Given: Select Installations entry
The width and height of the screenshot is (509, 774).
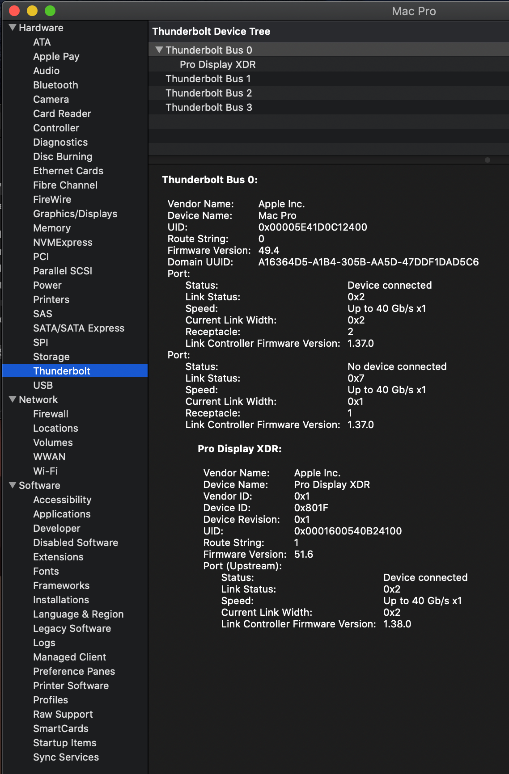Looking at the screenshot, I should [x=61, y=600].
